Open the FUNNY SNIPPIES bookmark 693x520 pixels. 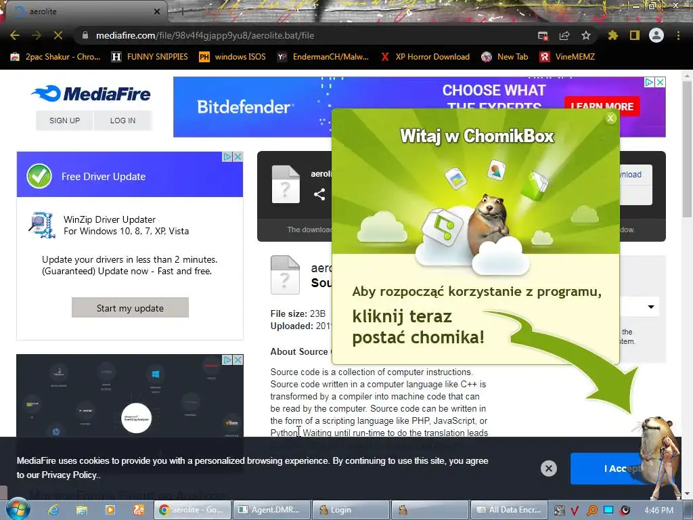(150, 57)
